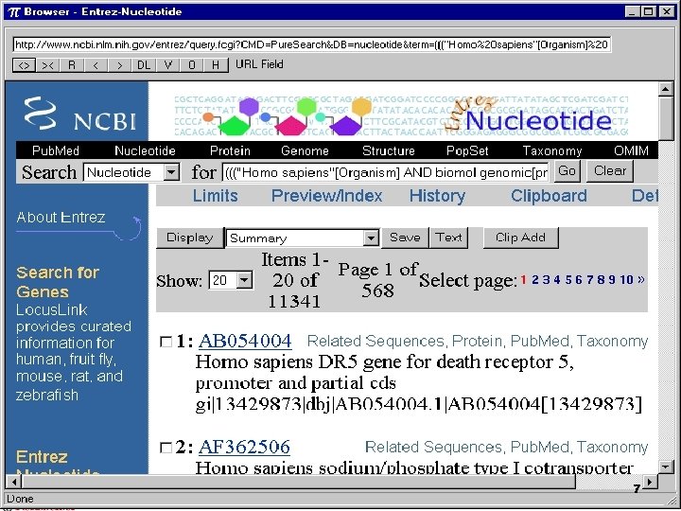Go forward with the '>' toolbar button
681x511 pixels.
tap(119, 65)
